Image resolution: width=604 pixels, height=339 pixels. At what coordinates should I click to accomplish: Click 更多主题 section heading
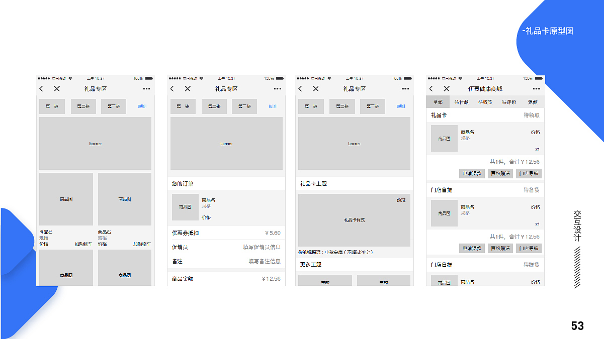(310, 264)
